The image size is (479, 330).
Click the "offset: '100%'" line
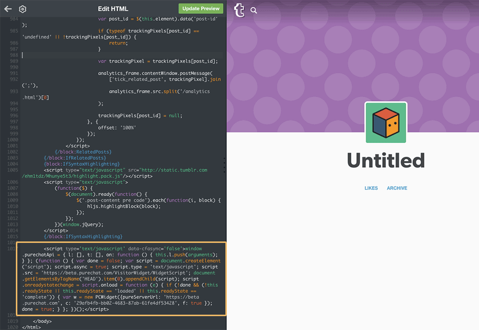(117, 128)
